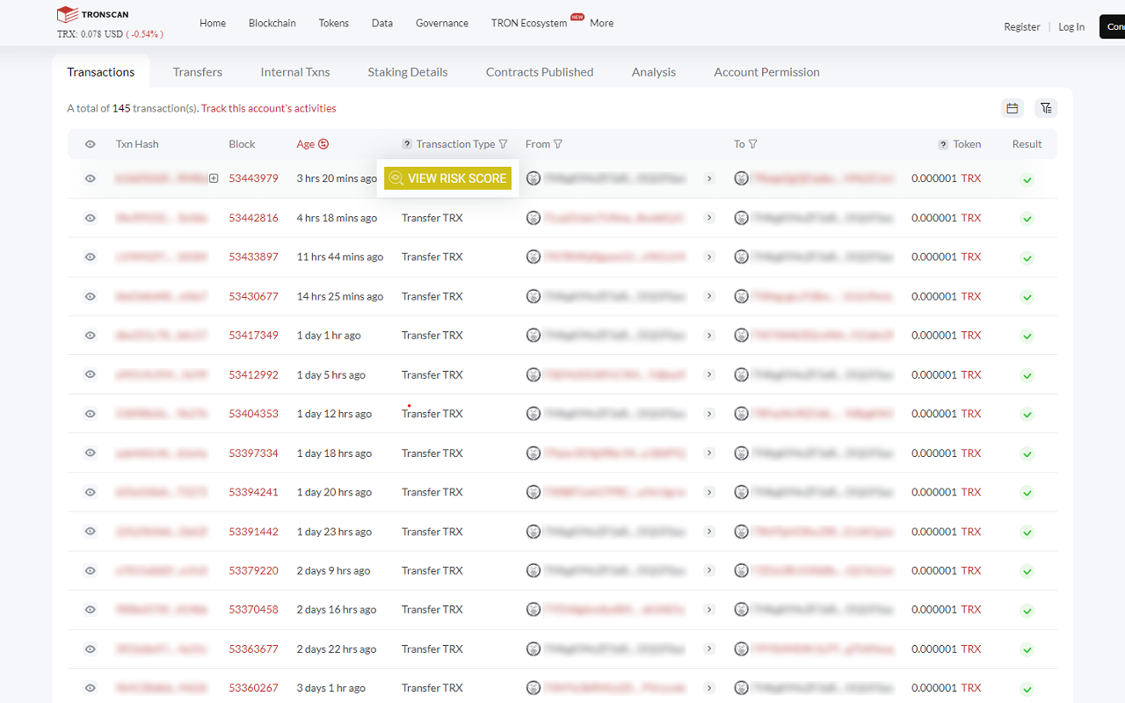Open the TRONSCAN logo home link
Viewport: 1125px width, 703px height.
point(92,14)
